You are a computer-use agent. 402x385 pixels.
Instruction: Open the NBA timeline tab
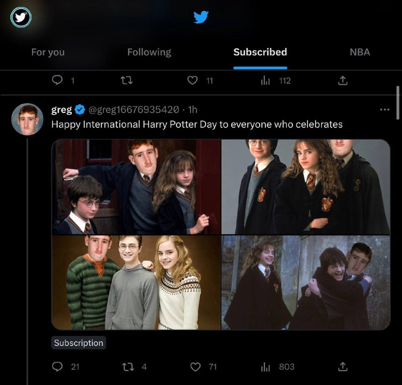[360, 52]
